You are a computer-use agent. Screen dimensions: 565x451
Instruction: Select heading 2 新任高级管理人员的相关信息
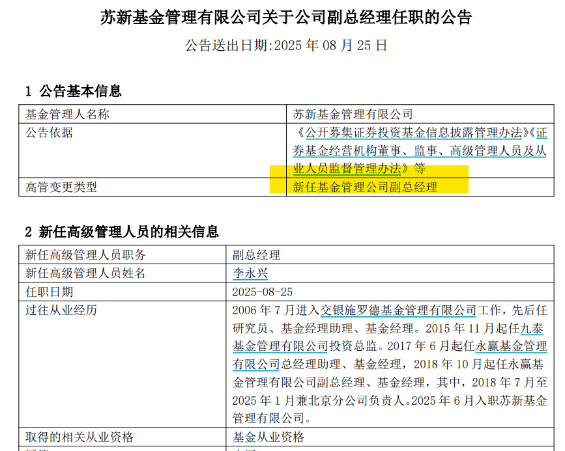[x=122, y=232]
